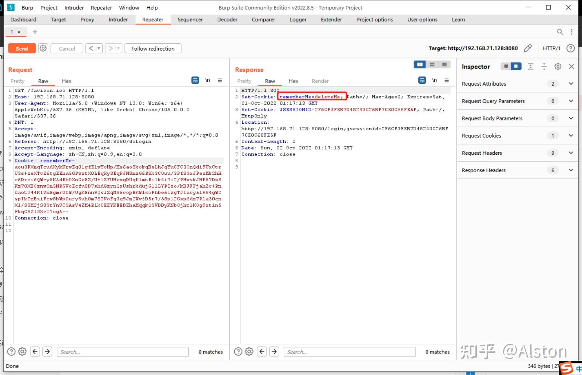Send the request
Image resolution: width=582 pixels, height=375 pixels.
(22, 48)
